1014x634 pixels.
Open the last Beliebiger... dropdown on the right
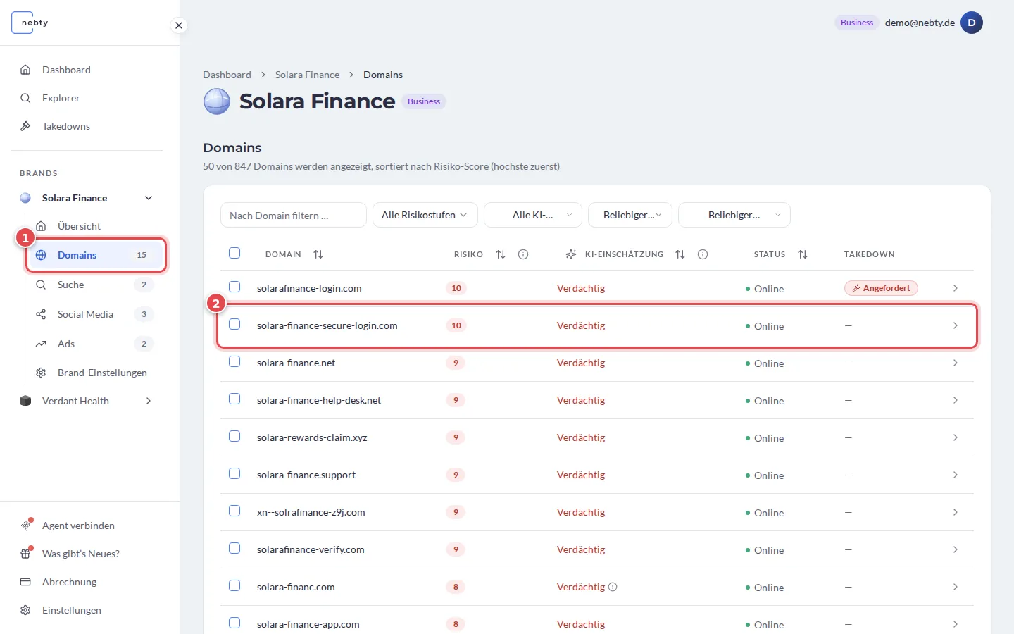734,215
